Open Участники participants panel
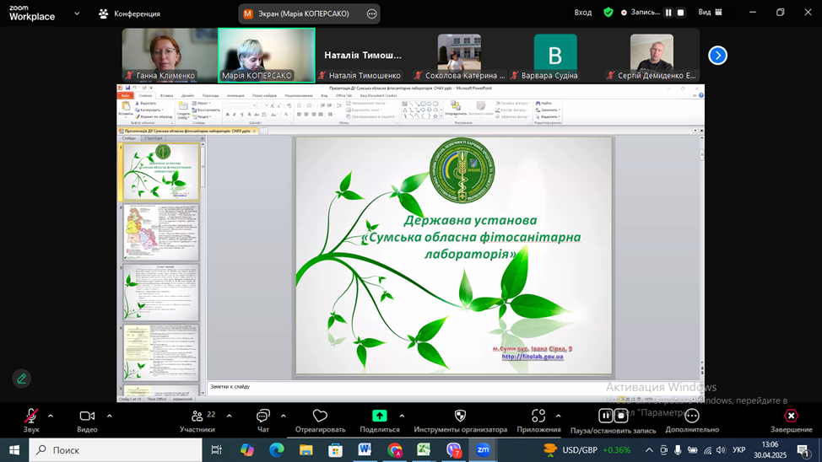The image size is (822, 462). point(197,422)
